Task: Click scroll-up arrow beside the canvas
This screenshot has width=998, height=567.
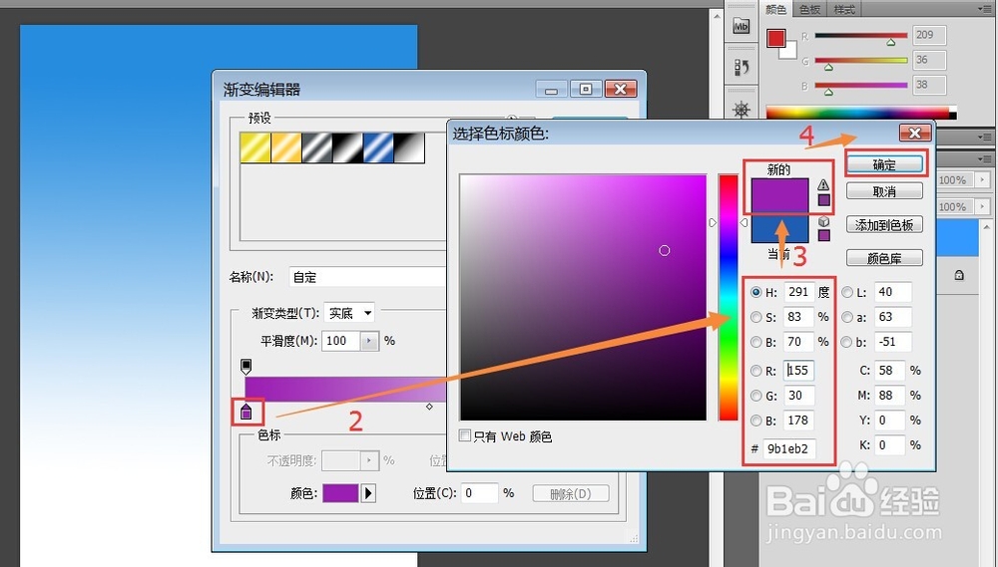Action: coord(718,16)
